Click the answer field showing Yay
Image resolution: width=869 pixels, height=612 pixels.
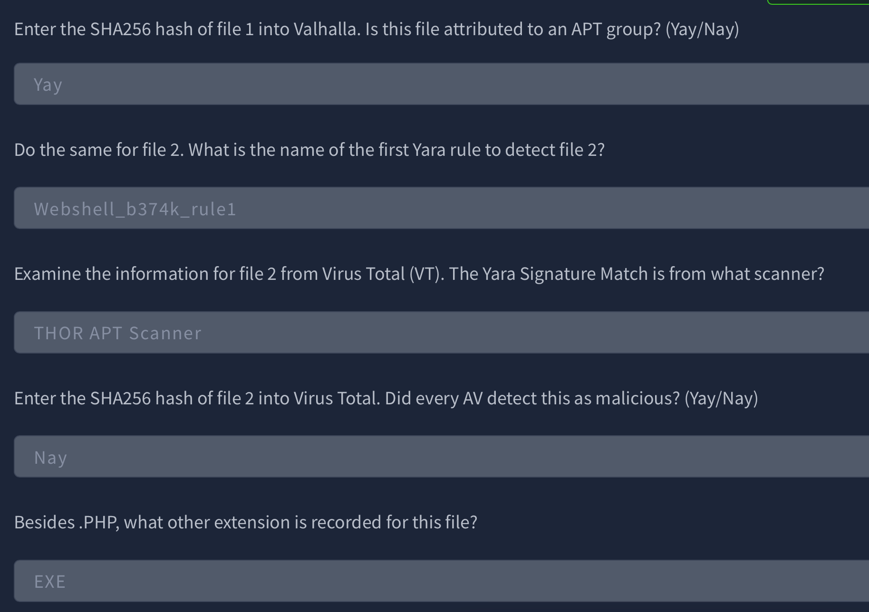pos(442,84)
